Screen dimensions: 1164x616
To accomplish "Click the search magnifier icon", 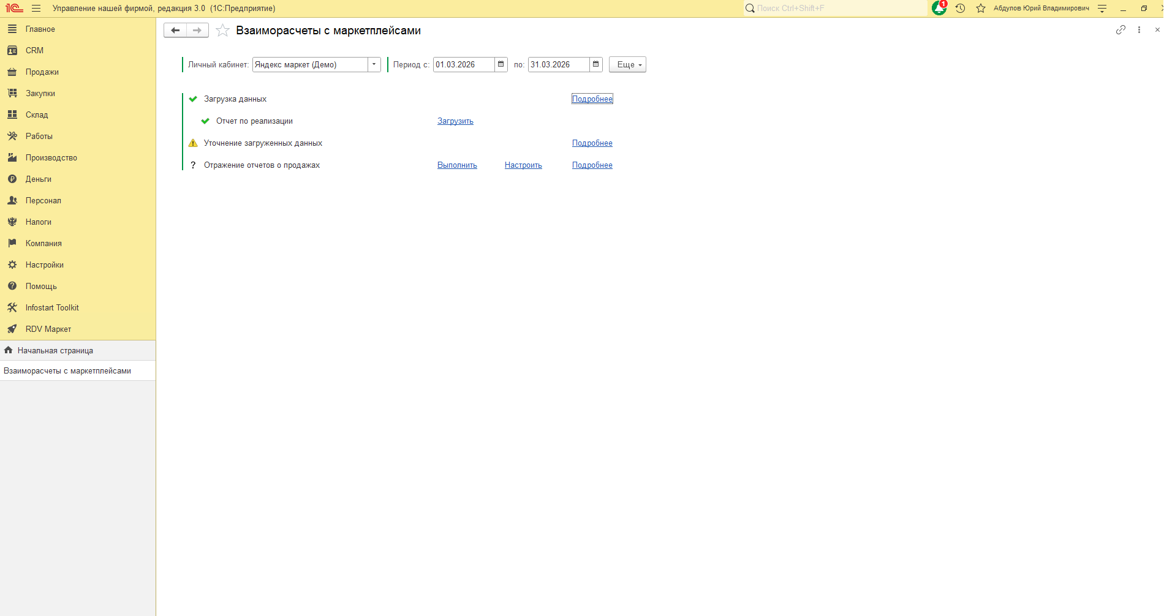I will tap(750, 9).
